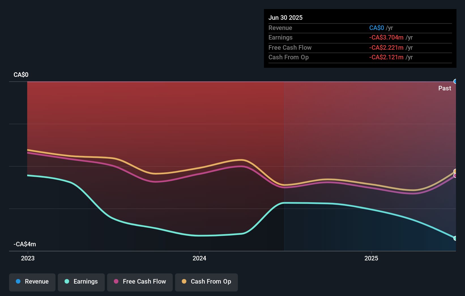Toggle the Earnings series visibility

coord(81,282)
